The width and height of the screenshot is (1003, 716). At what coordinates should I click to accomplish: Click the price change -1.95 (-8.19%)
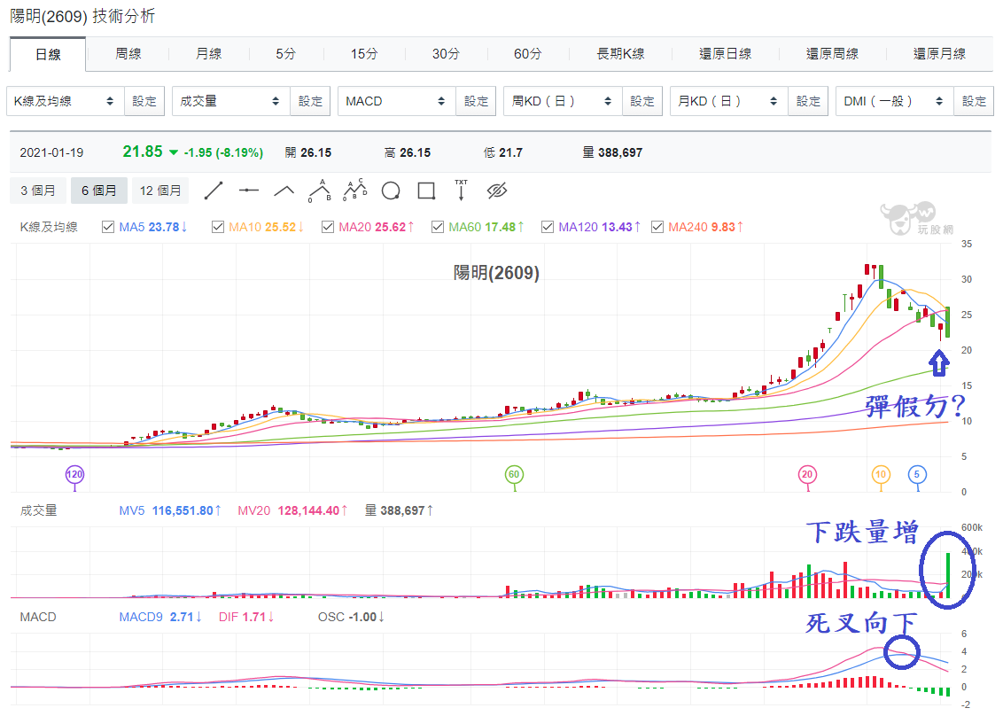coord(223,153)
